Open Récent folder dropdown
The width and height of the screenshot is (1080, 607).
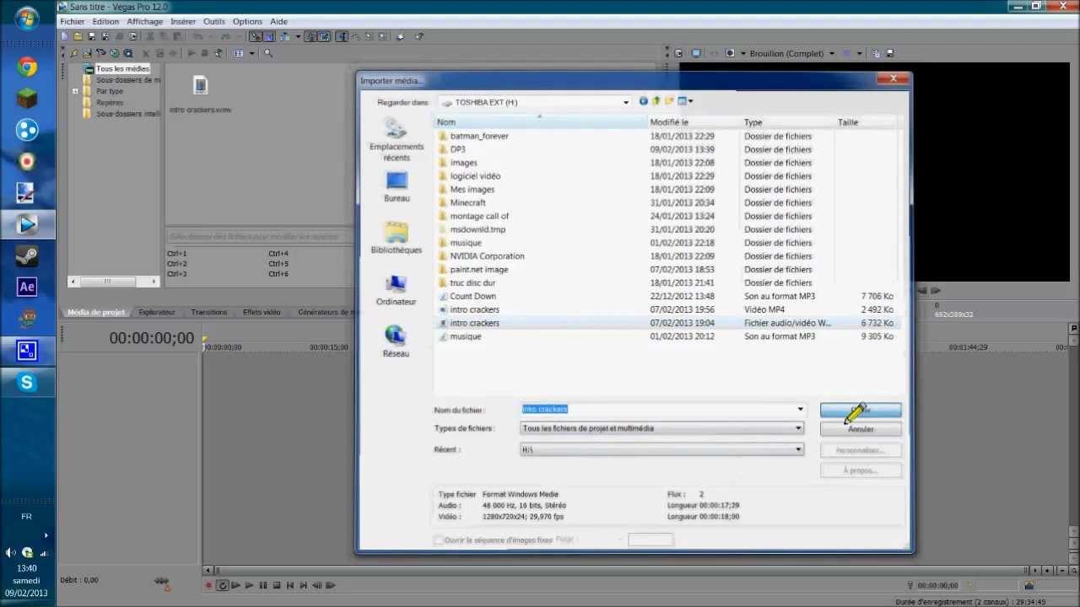tap(661, 449)
